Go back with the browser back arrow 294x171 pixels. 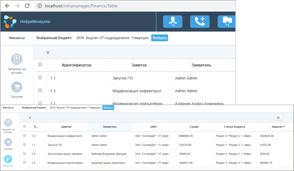(8, 6)
